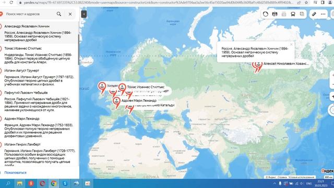Open the traffic layer circle icon

point(266,14)
